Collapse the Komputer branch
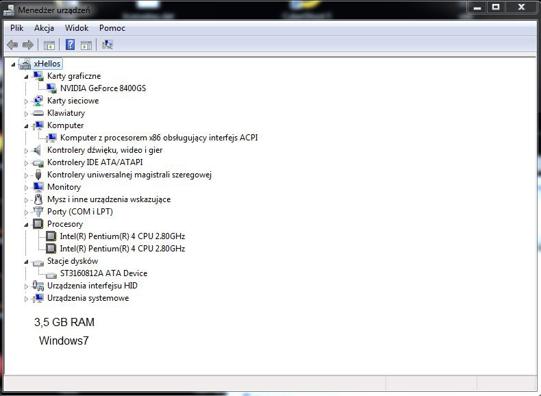Image resolution: width=541 pixels, height=396 pixels. click(26, 126)
